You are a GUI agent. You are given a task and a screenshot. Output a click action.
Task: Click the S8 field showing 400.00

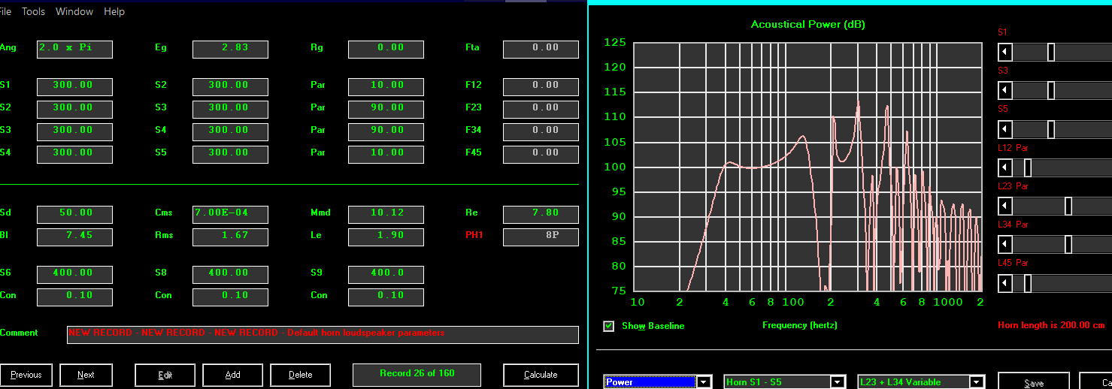click(230, 275)
